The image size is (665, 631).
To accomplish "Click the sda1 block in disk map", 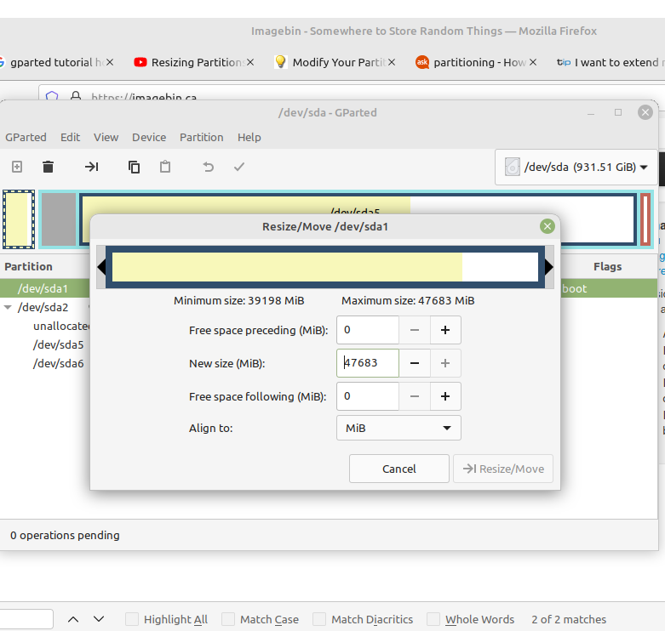I will click(19, 219).
